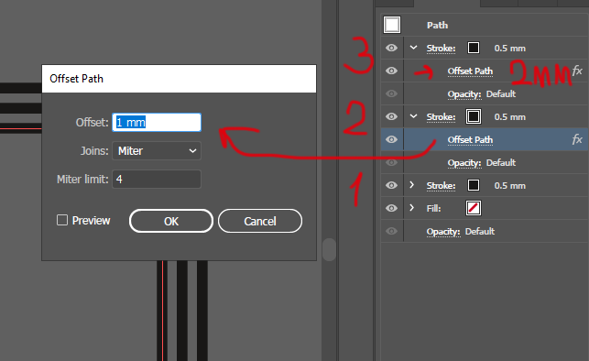This screenshot has height=361, width=589.
Task: Click the fx icon on highlighted Offset Path row
Action: (577, 139)
